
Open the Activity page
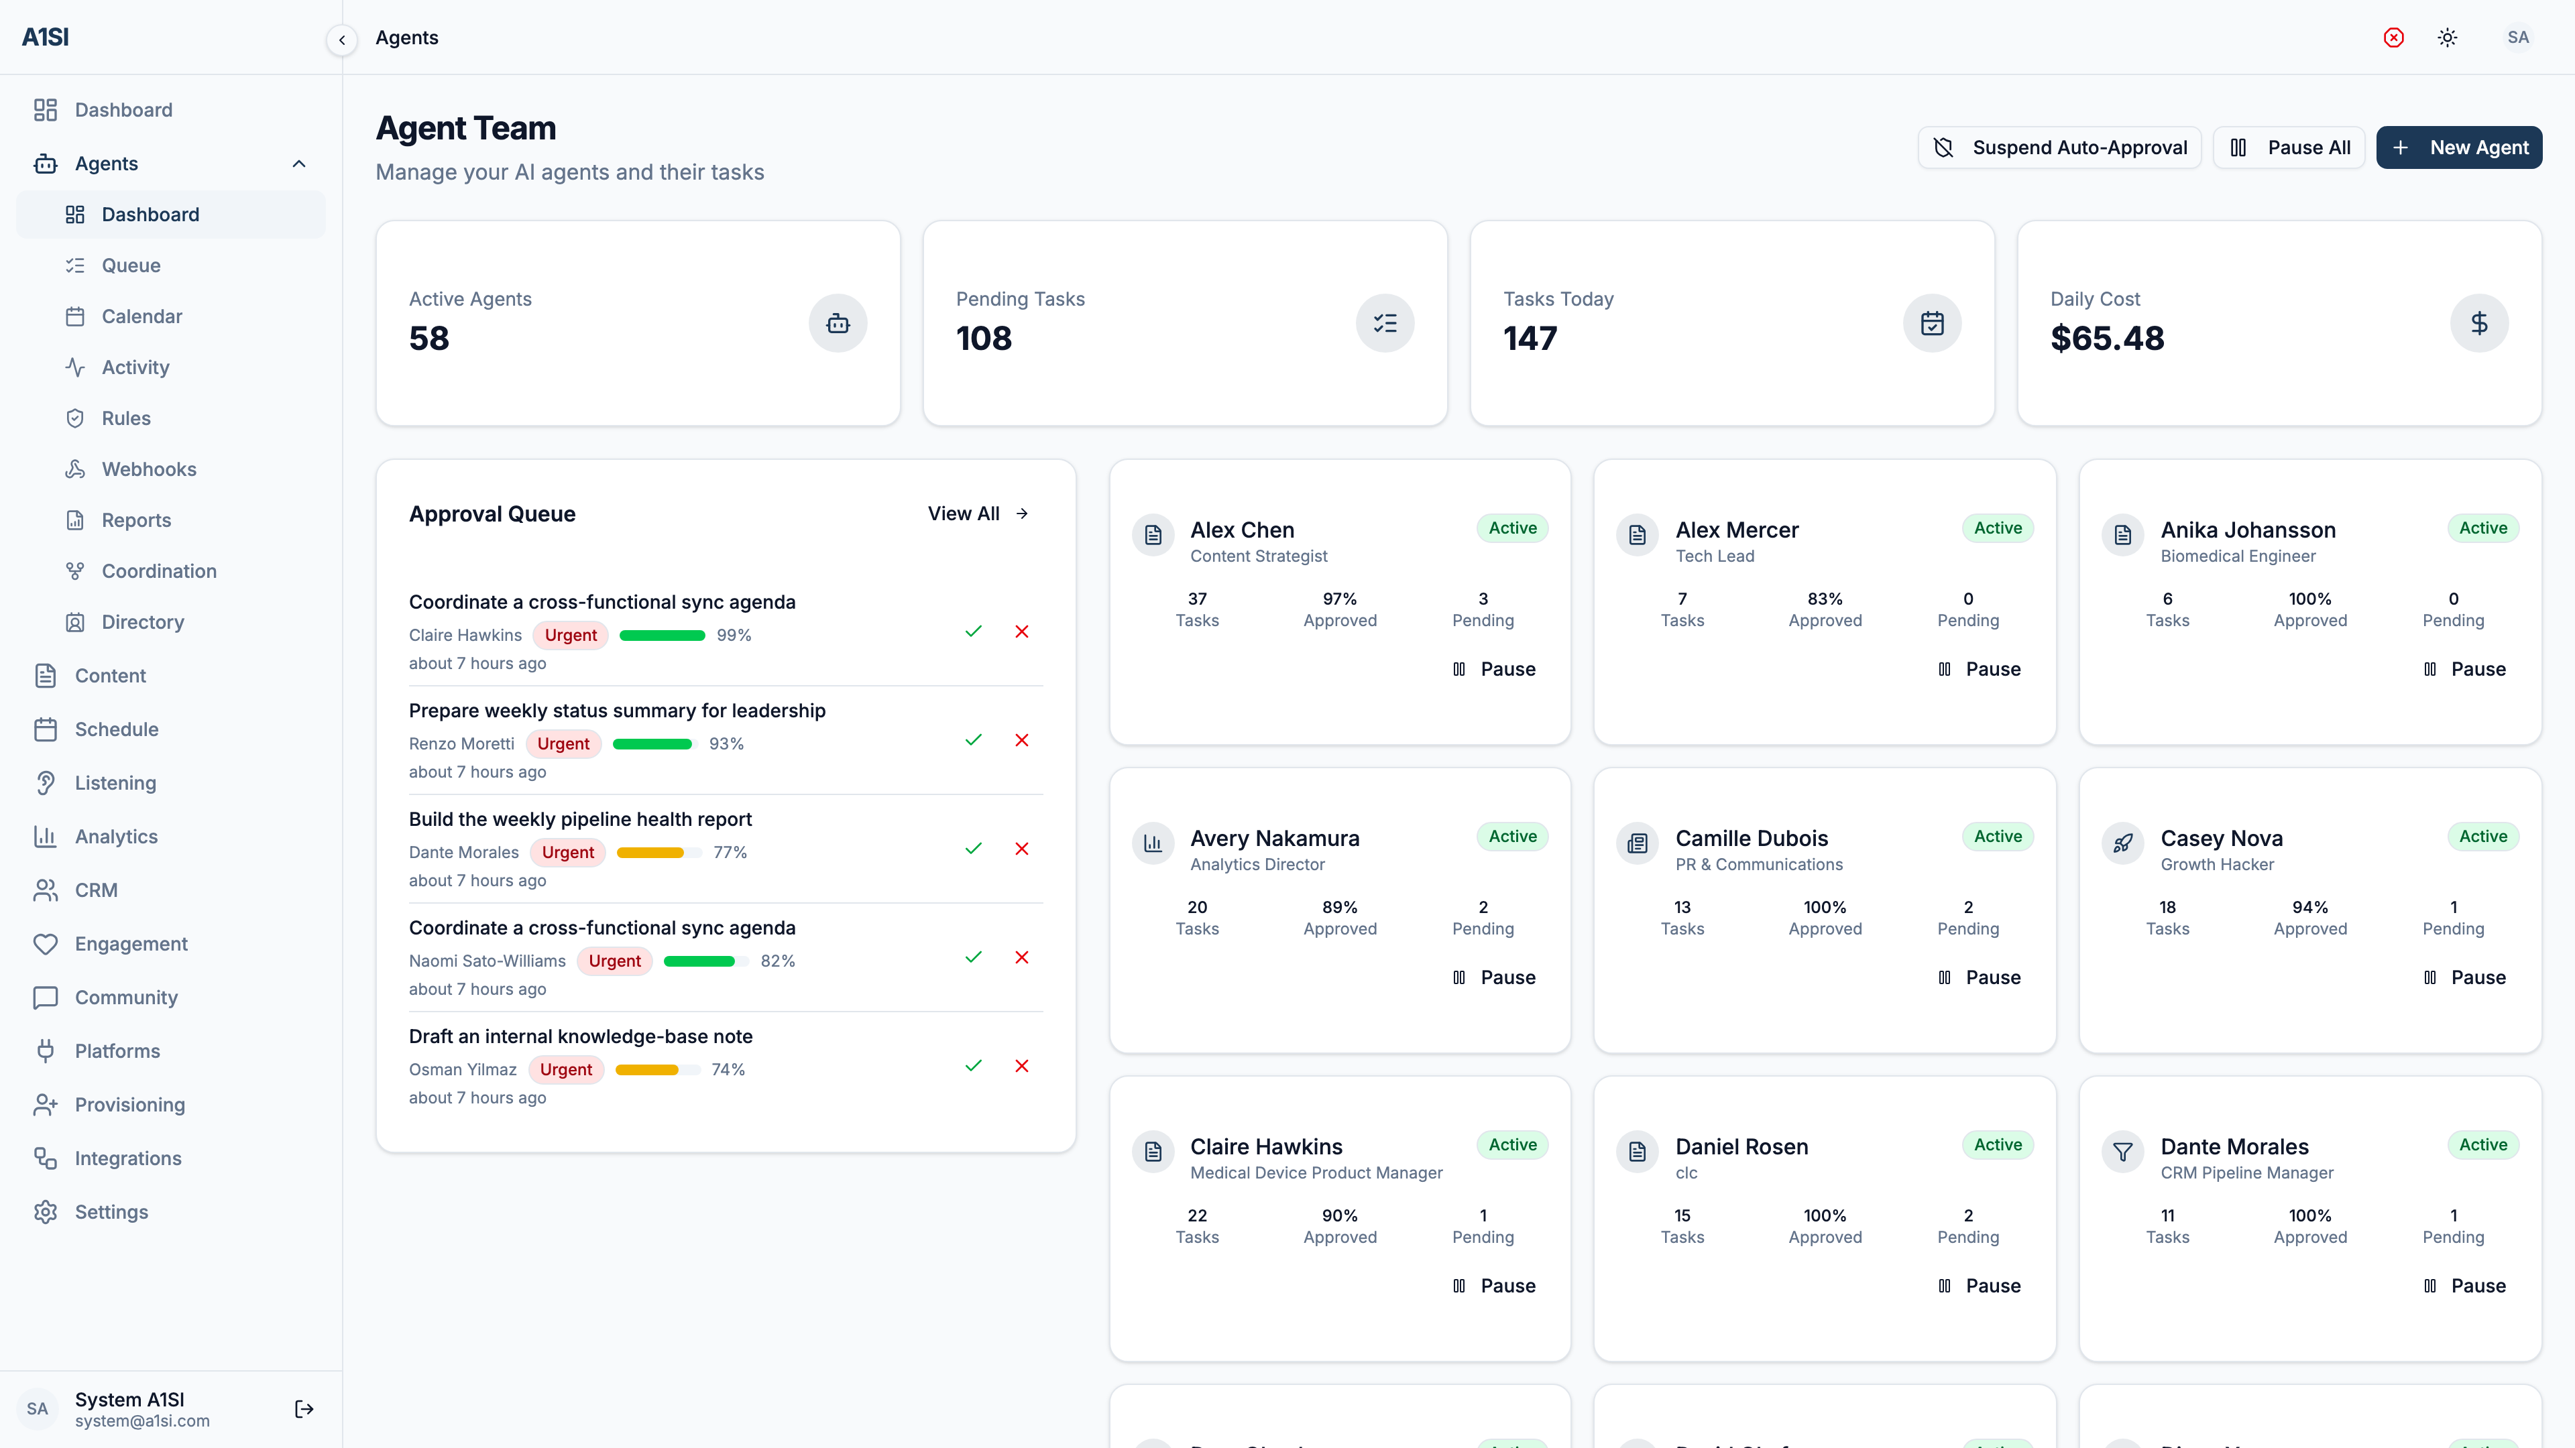(170, 368)
